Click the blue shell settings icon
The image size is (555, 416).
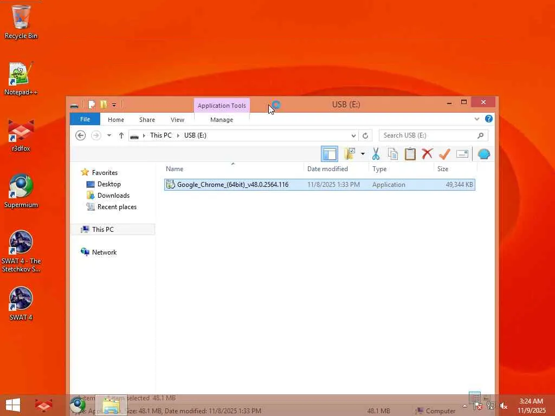click(484, 154)
